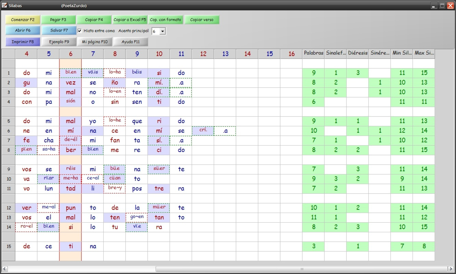Open the Acento principal dropdown

[162, 31]
